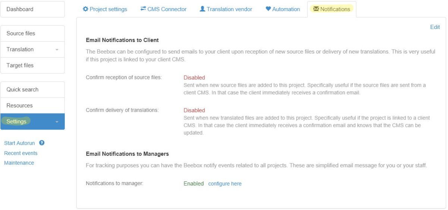Click the Start Autorun link

pyautogui.click(x=19, y=143)
